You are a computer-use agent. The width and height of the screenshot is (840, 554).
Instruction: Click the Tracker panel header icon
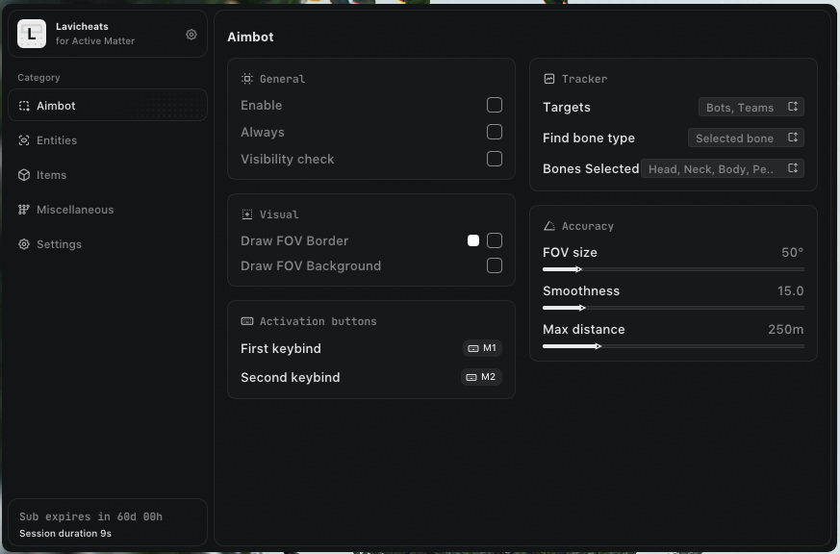[x=549, y=79]
